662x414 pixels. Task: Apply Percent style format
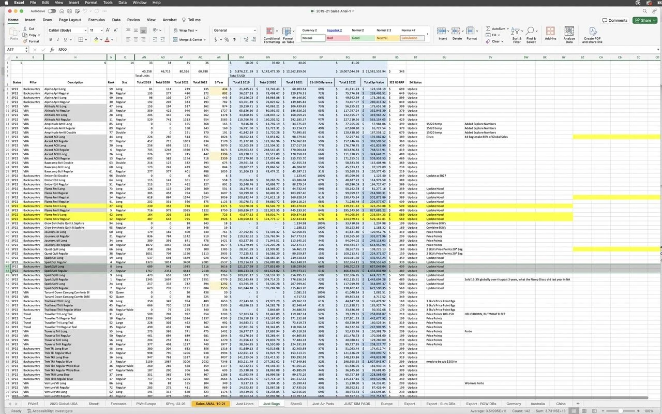click(227, 40)
